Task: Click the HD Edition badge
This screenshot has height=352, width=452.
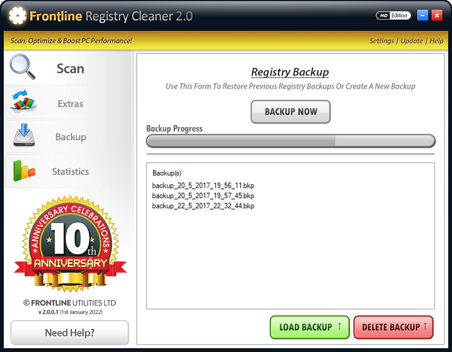Action: point(393,15)
